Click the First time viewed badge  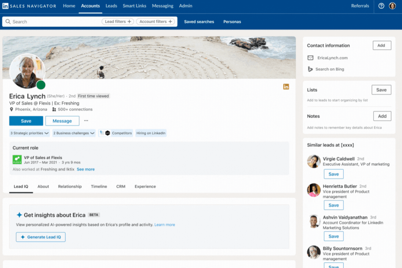point(93,96)
